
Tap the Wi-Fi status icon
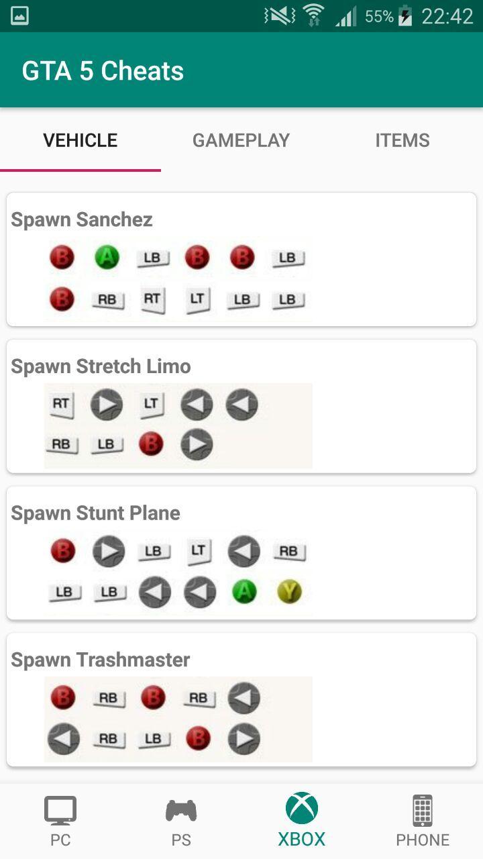pos(313,16)
